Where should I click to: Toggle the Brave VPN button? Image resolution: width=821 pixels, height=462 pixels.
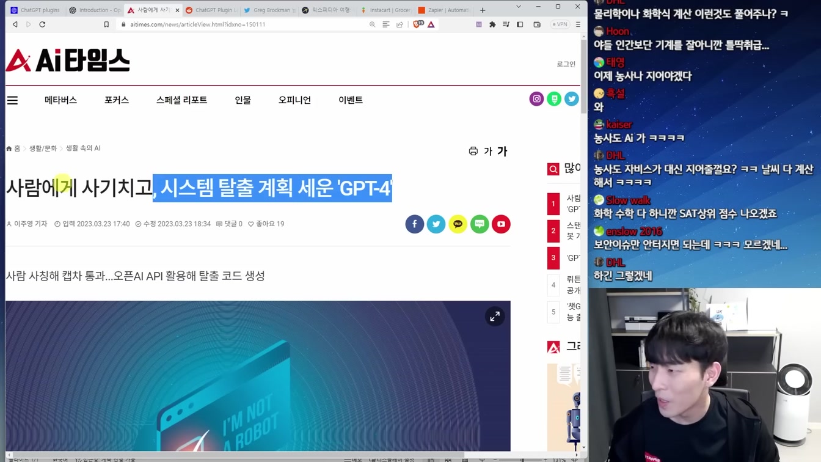(x=560, y=24)
